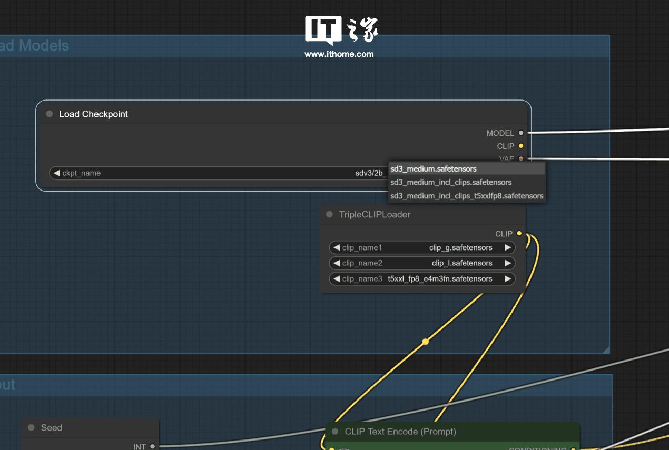Collapse the Load Checkpoint node via its dot
Viewport: 669px width, 450px height.
50,114
